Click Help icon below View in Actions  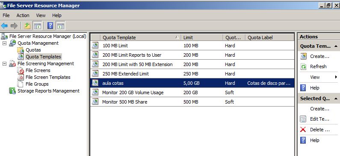pyautogui.click(x=303, y=88)
